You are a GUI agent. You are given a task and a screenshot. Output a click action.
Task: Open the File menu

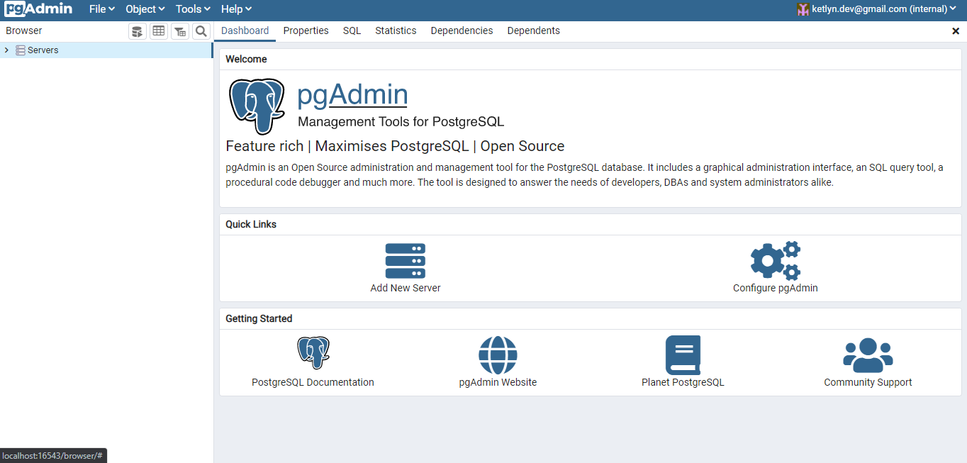[x=102, y=9]
